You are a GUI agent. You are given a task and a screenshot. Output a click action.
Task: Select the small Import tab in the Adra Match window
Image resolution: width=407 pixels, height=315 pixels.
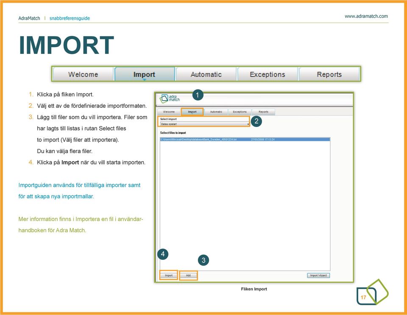tap(192, 112)
